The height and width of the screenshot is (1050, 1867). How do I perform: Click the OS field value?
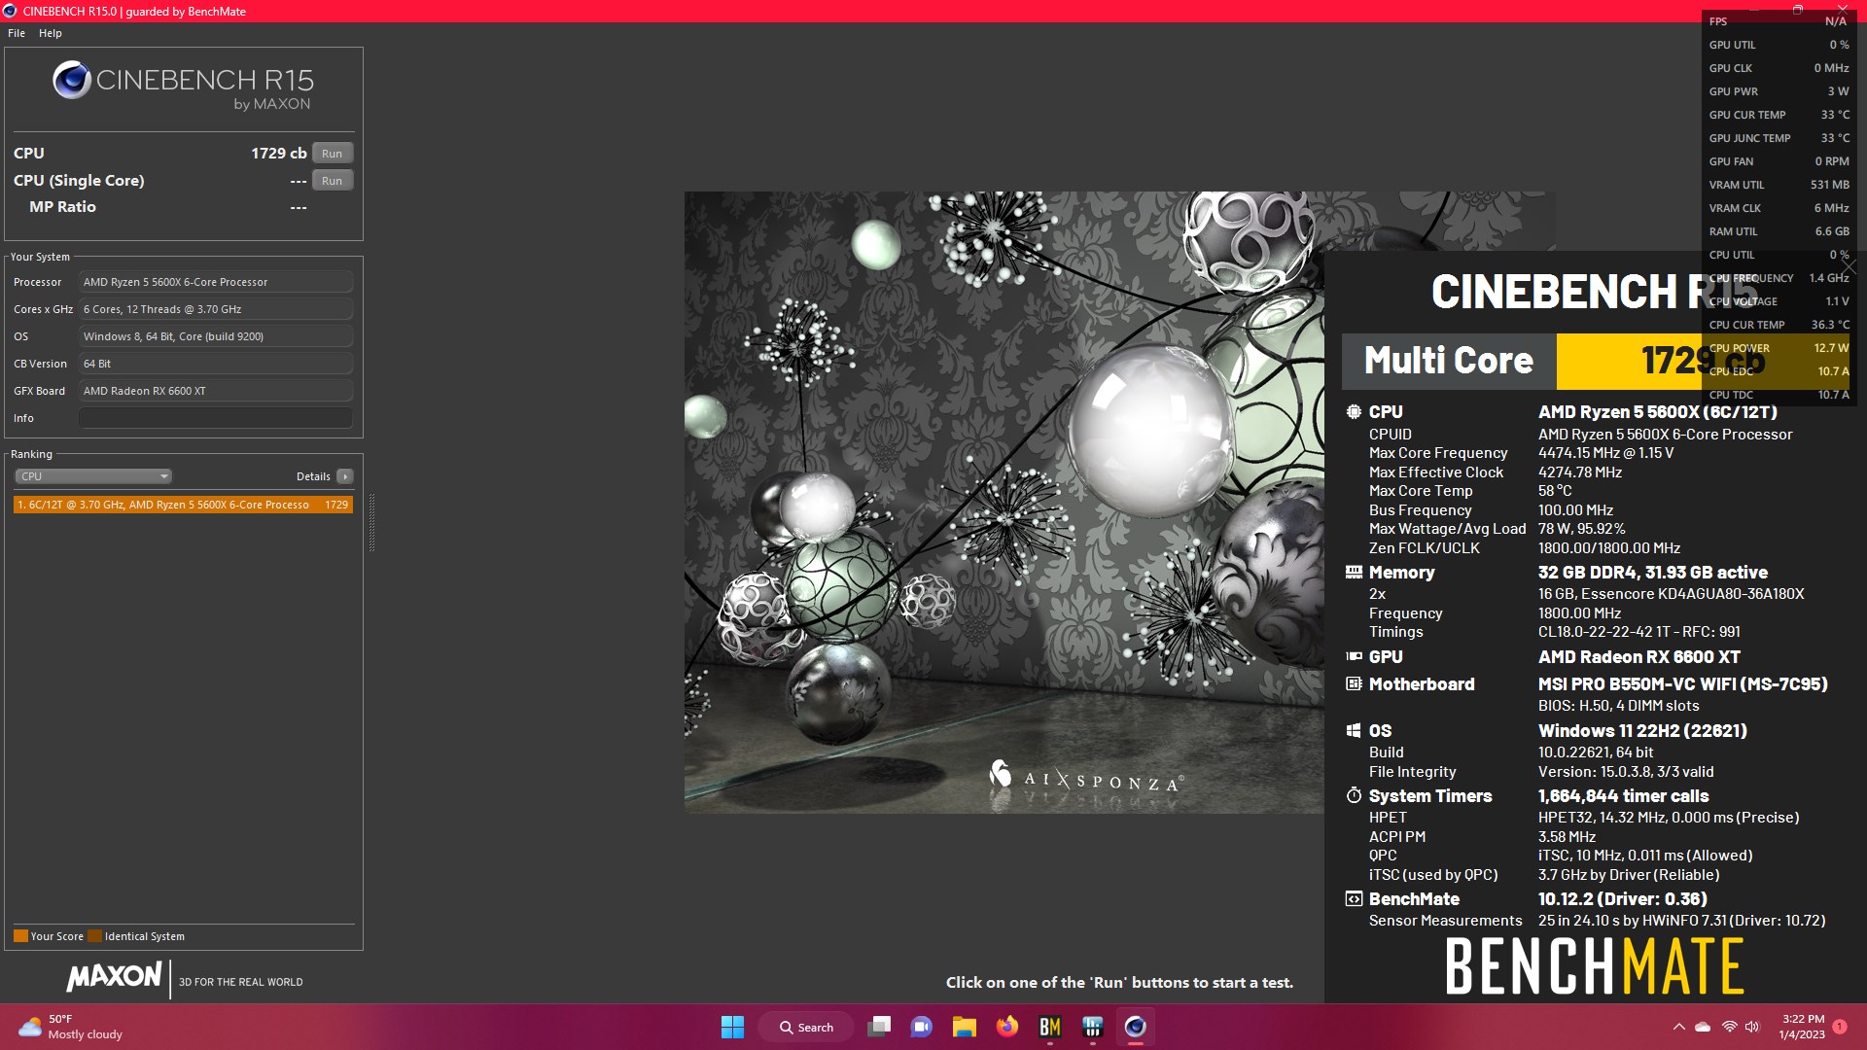216,336
